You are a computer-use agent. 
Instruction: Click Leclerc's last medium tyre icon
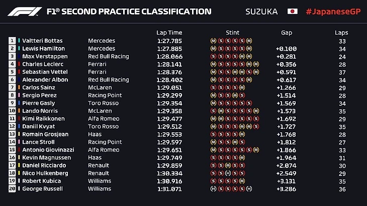pos(255,64)
